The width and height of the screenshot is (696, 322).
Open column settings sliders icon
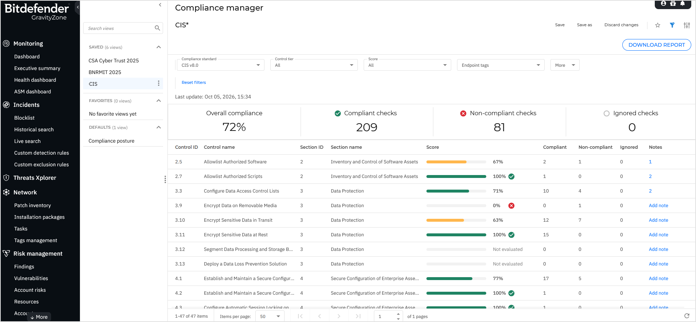click(687, 25)
